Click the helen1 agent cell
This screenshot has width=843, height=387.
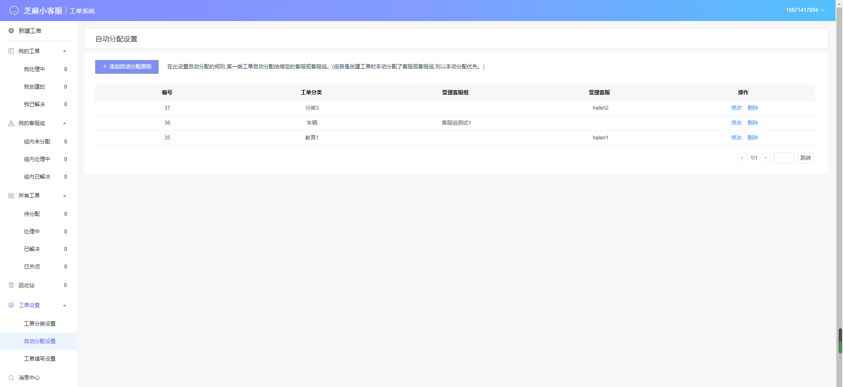[601, 138]
